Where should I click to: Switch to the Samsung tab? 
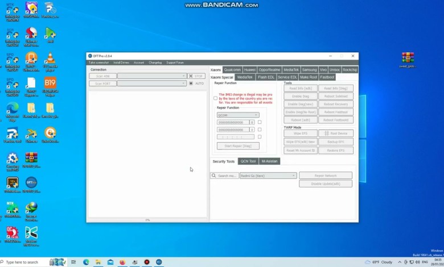309,70
